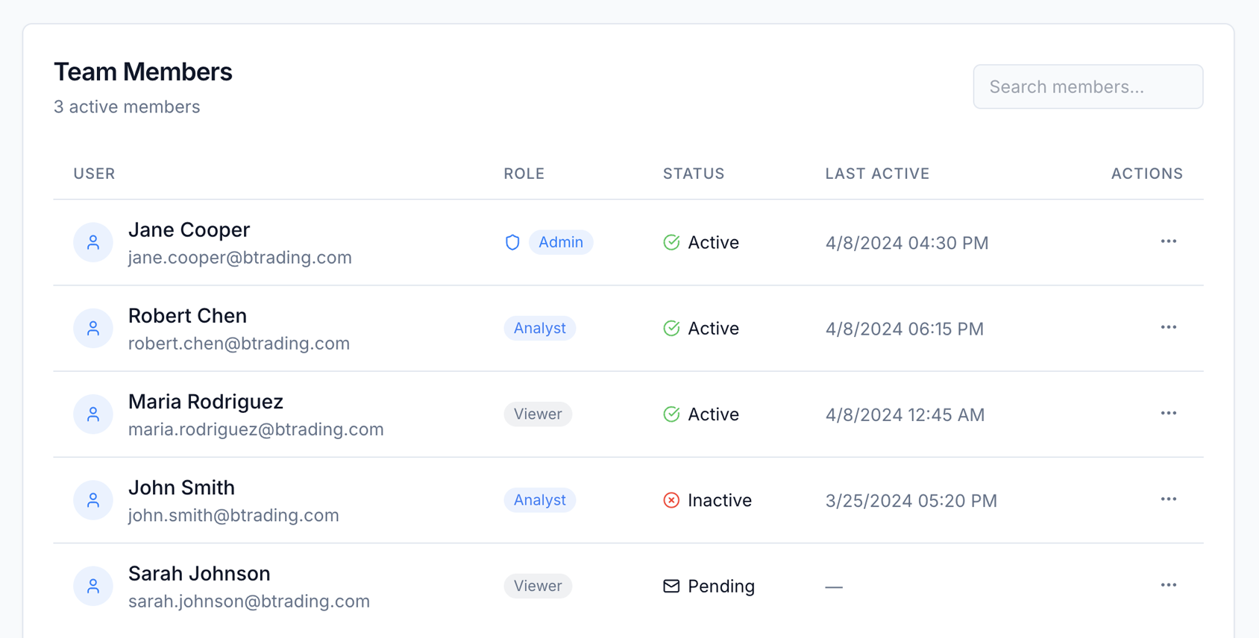
Task: Show action options for Sarah Johnson
Action: 1168,585
